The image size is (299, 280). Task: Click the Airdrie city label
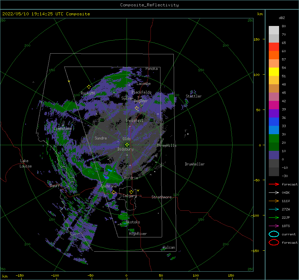[x=131, y=178]
